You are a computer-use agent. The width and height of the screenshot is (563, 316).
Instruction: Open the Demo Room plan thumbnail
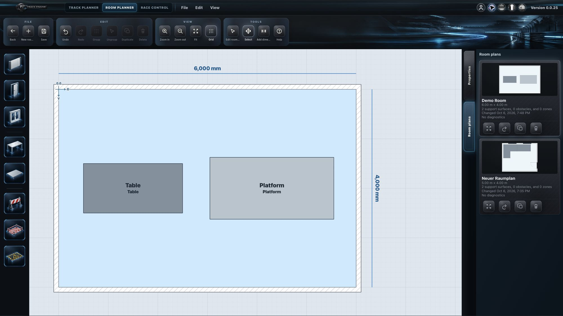coord(520,79)
